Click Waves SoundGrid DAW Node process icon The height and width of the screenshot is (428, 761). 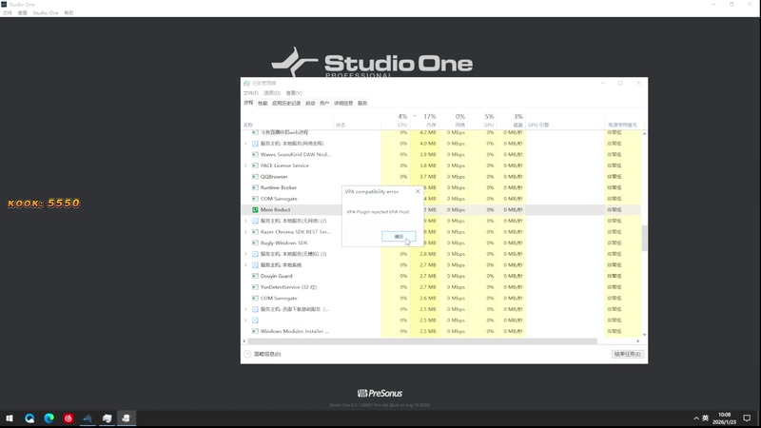(255, 154)
